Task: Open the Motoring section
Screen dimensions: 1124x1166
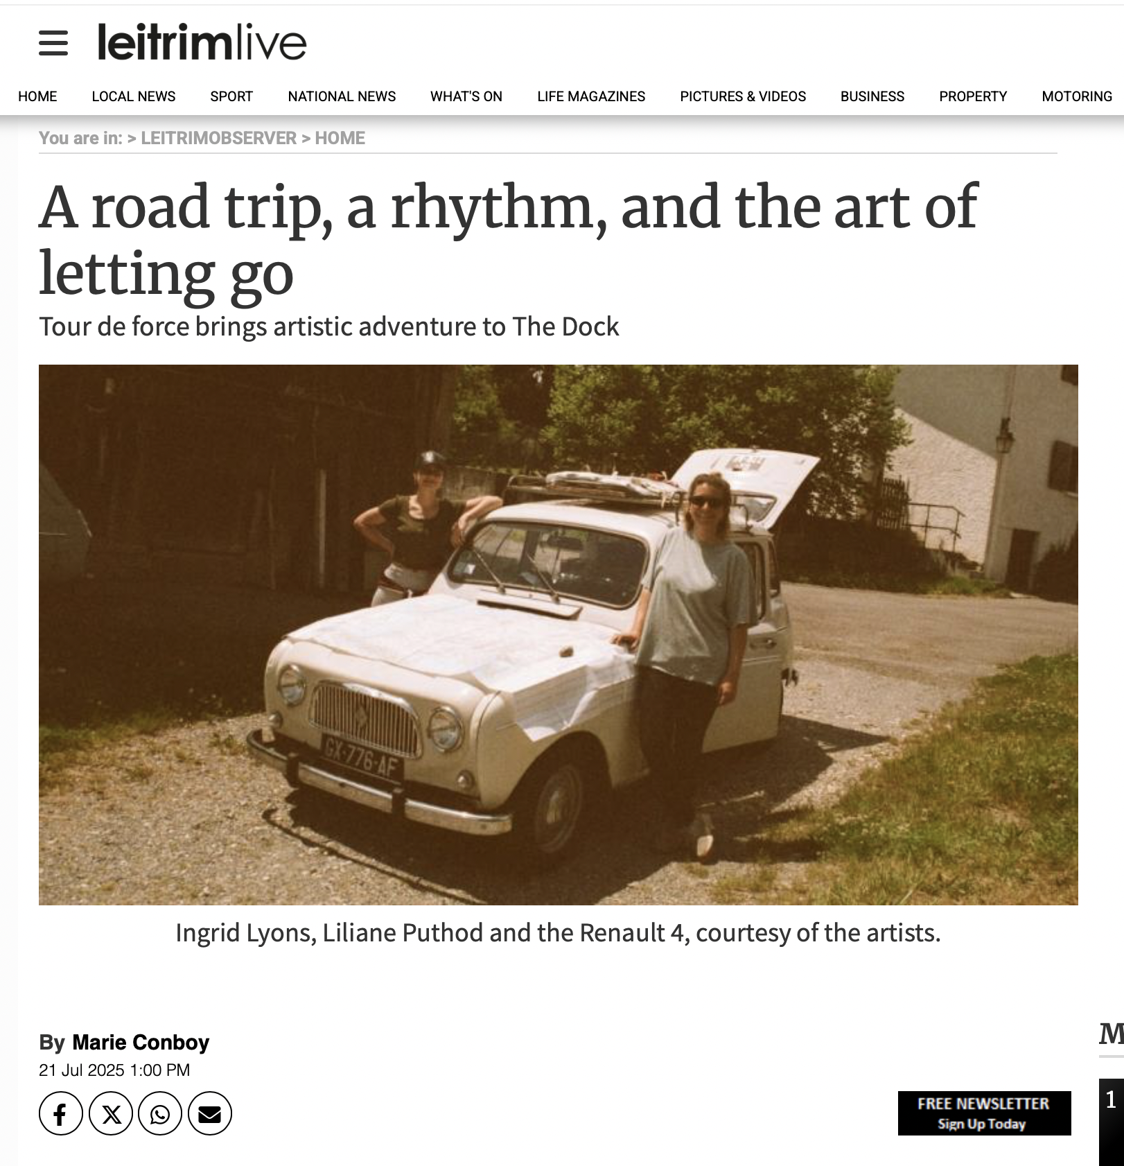Action: pyautogui.click(x=1077, y=96)
